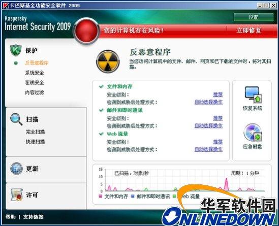Toggle the Web 流量 green checkmark
279x226 pixels.
[101, 134]
